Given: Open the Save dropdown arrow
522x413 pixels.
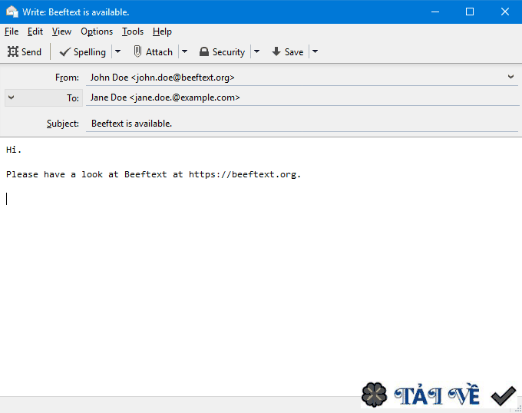Looking at the screenshot, I should point(315,51).
